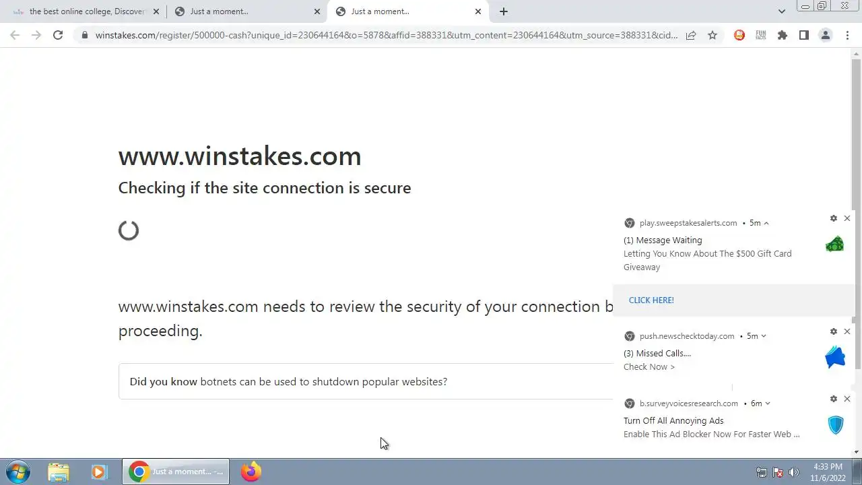Dismiss the sweepstakesalerts notification
The width and height of the screenshot is (862, 485).
point(847,218)
